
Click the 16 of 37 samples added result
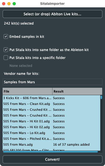coord(71,145)
